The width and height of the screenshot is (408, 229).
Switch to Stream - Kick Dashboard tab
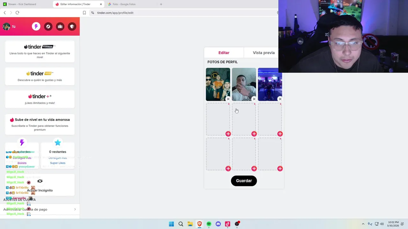coord(26,4)
